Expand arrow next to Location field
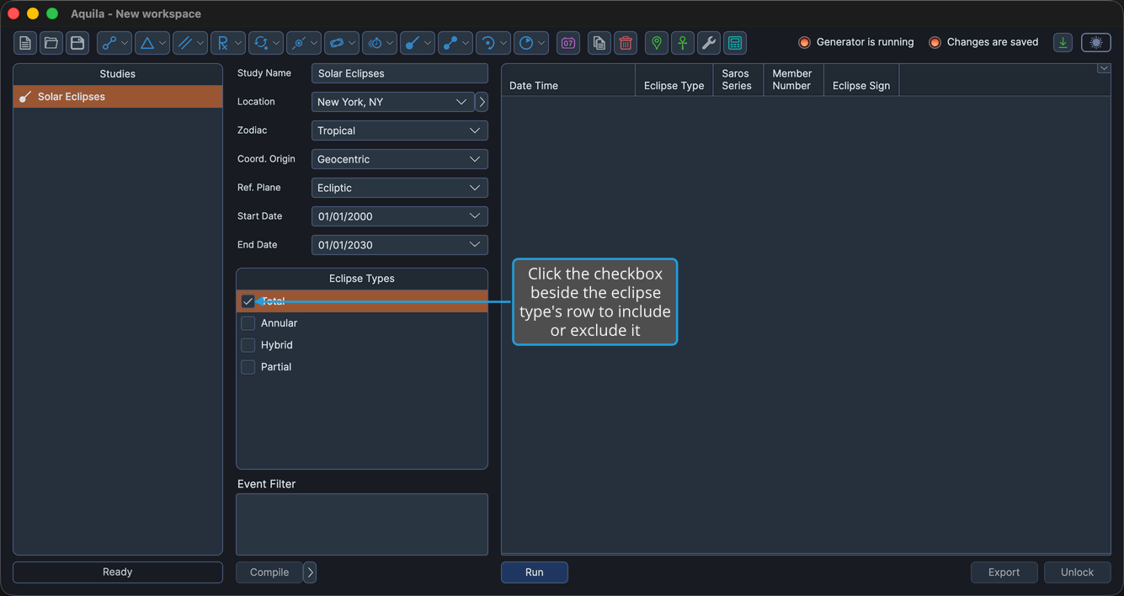1124x596 pixels. point(482,102)
